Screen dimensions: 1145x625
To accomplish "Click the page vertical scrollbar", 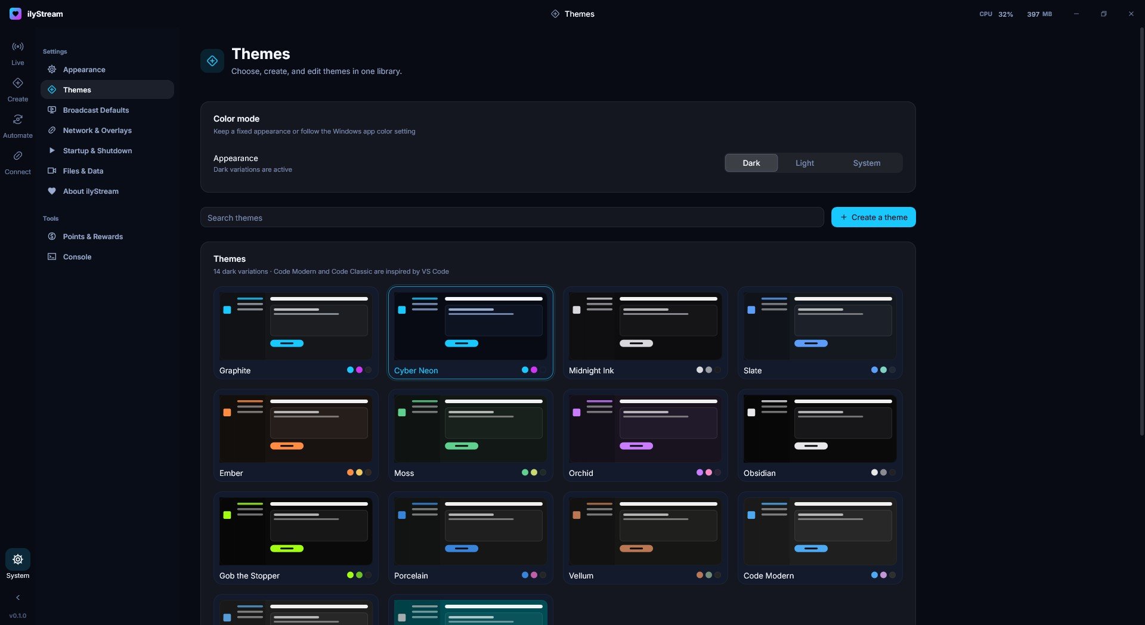I will click(x=1141, y=233).
